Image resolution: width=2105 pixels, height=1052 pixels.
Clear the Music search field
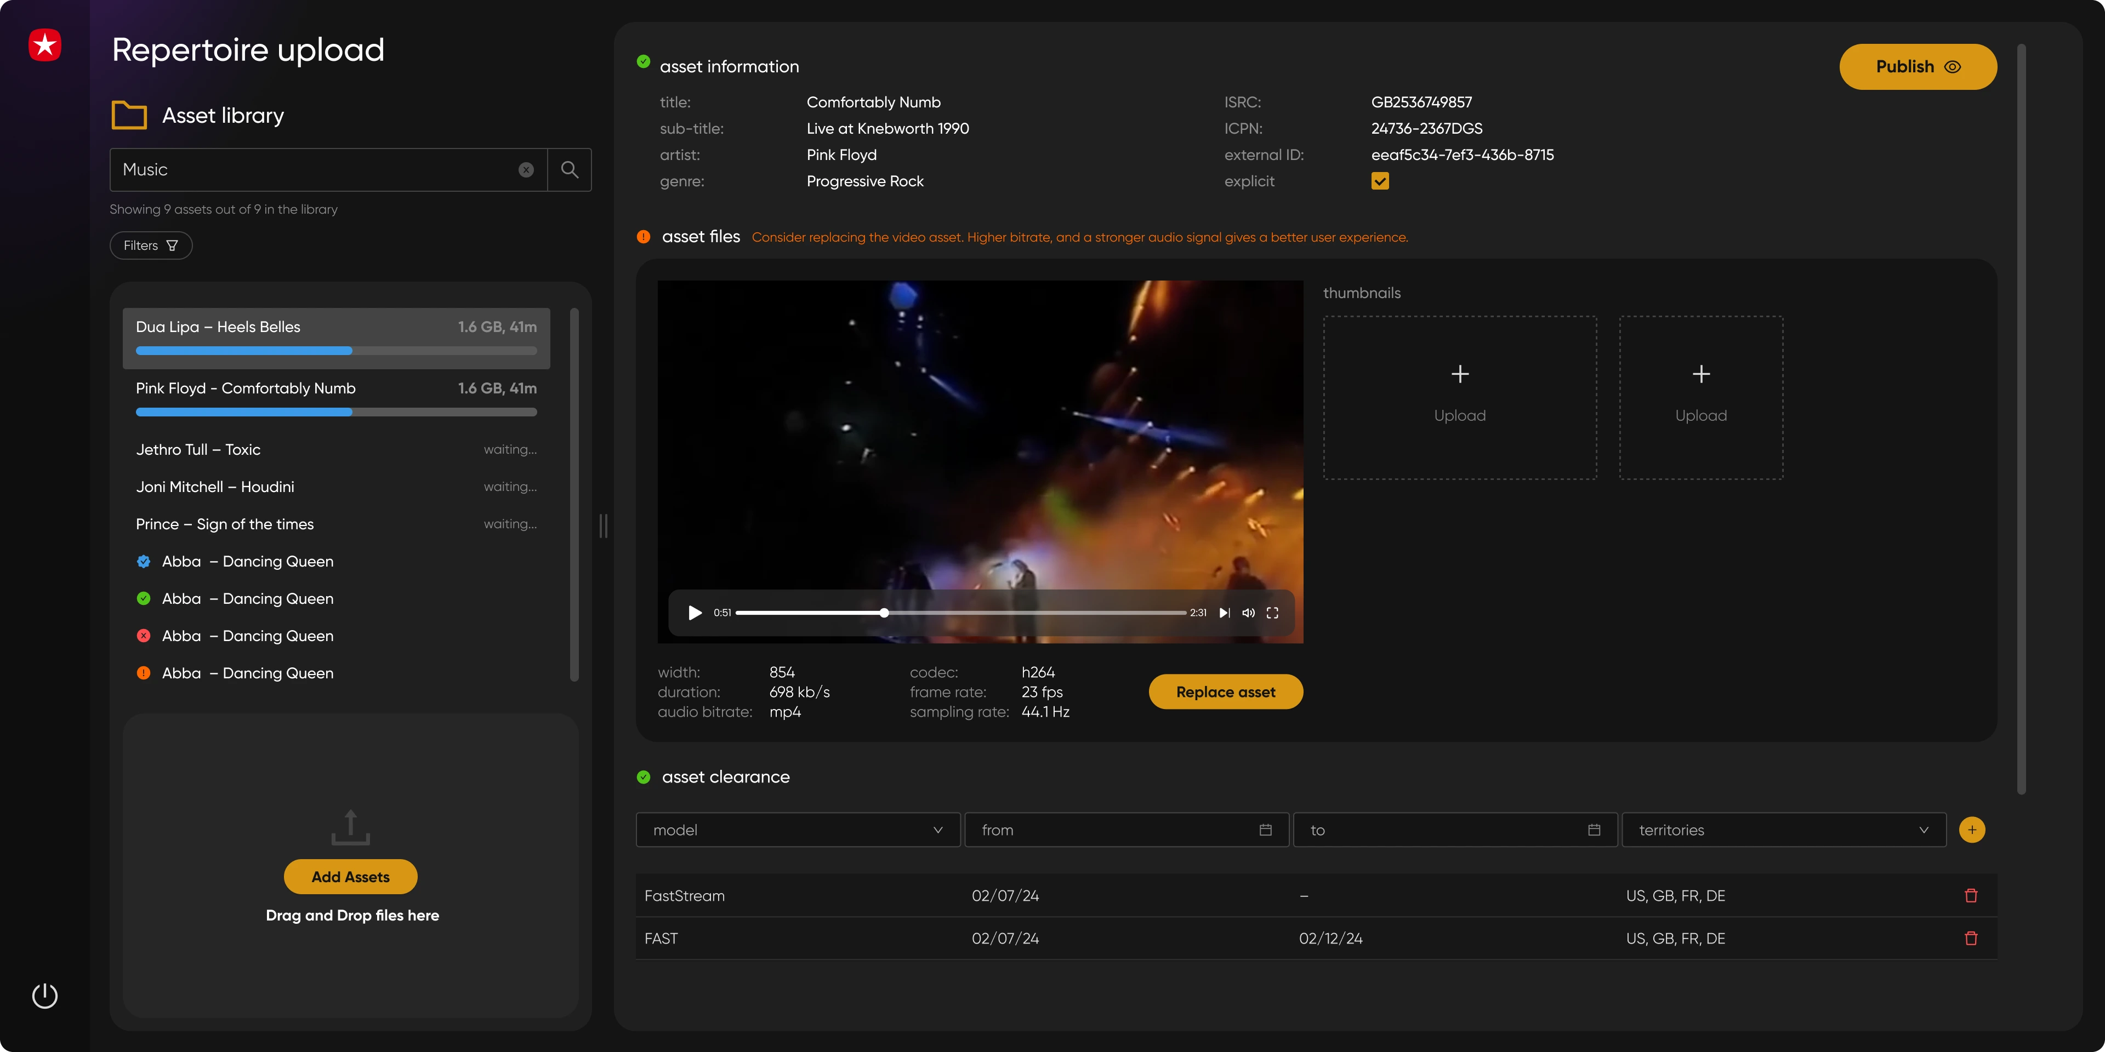tap(526, 169)
